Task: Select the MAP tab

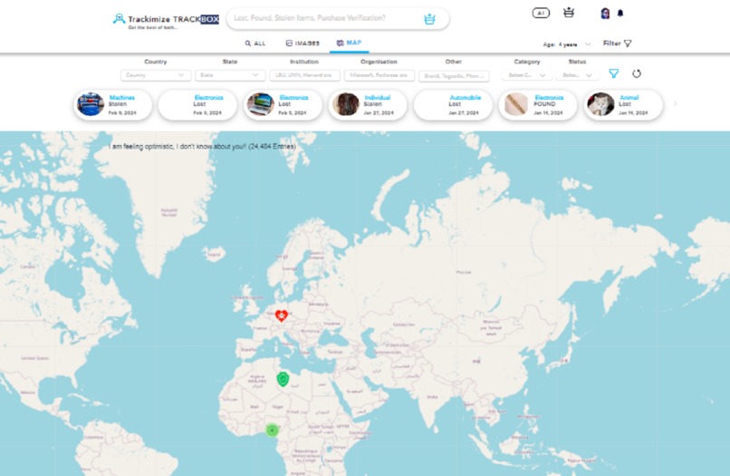Action: (x=350, y=43)
